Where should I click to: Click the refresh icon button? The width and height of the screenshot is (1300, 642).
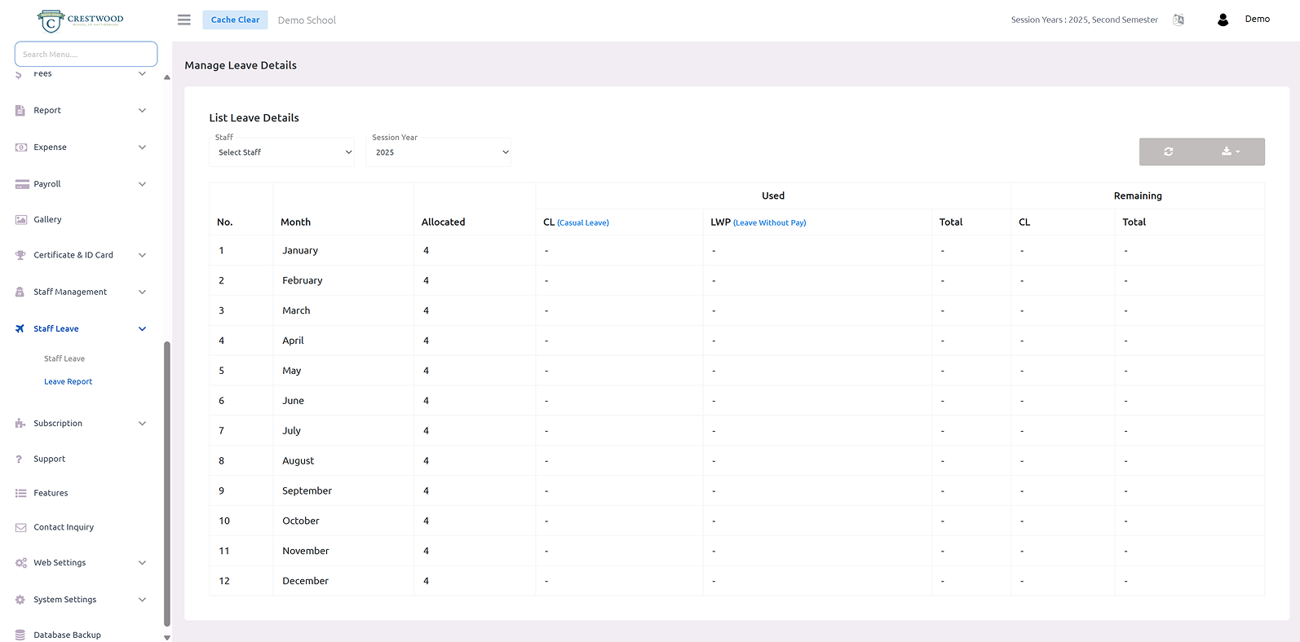coord(1169,152)
